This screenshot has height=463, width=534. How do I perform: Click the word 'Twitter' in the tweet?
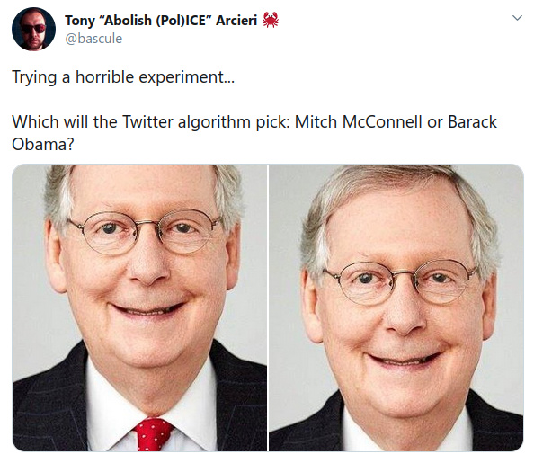(147, 121)
